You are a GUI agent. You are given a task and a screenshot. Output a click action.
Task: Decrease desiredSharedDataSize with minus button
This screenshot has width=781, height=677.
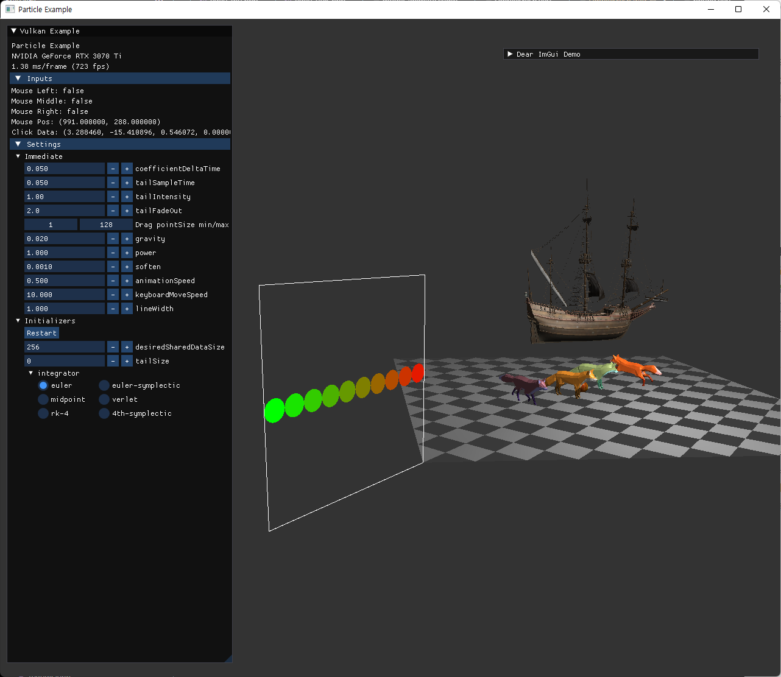point(113,347)
